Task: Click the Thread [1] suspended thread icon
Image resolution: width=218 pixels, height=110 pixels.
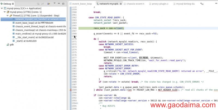Action: 11,15
